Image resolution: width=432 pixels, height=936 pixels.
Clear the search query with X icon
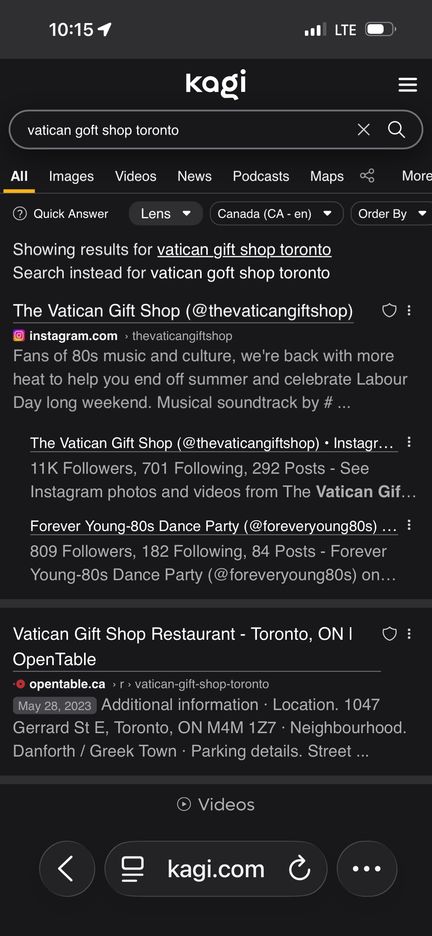pyautogui.click(x=364, y=130)
